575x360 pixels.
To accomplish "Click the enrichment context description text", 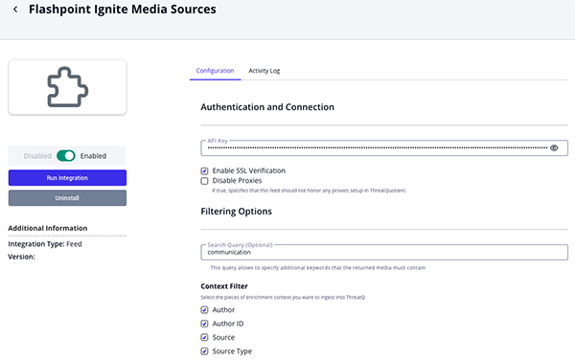I will (x=283, y=297).
